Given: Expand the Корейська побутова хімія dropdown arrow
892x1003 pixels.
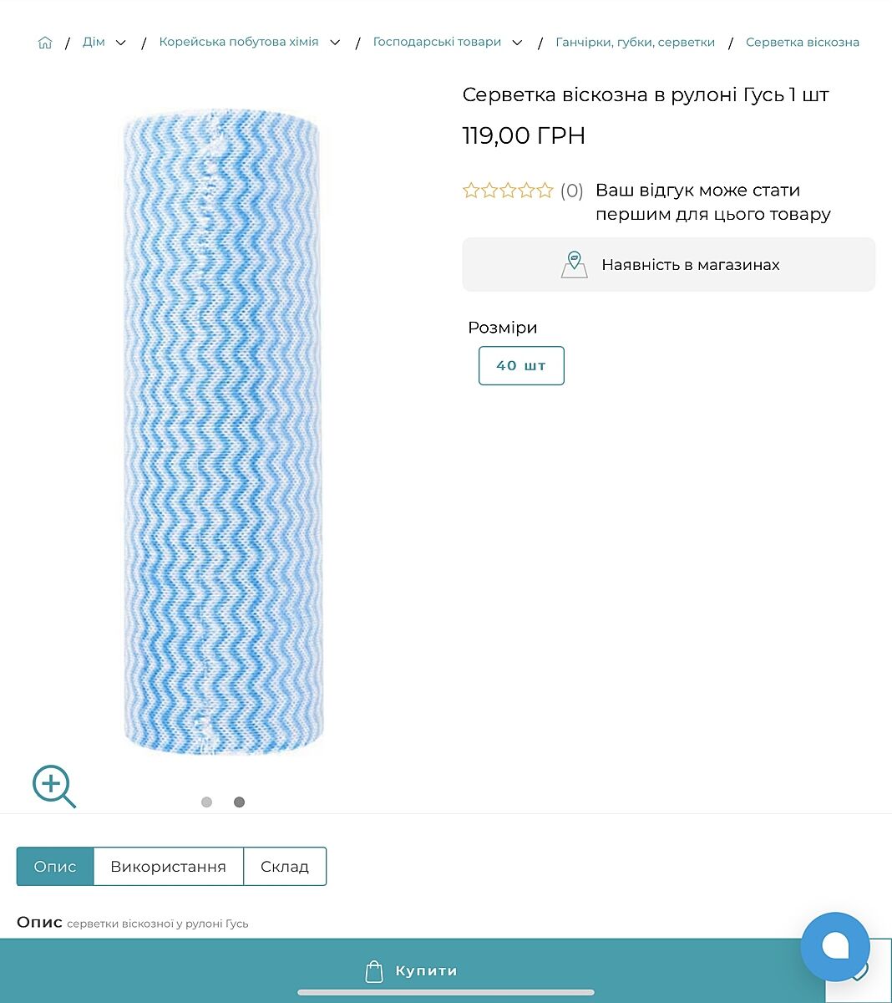Looking at the screenshot, I should [335, 43].
